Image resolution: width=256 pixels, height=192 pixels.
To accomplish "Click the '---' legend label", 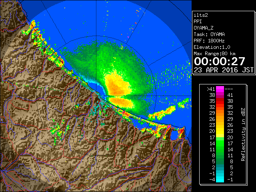I will coord(229,89).
